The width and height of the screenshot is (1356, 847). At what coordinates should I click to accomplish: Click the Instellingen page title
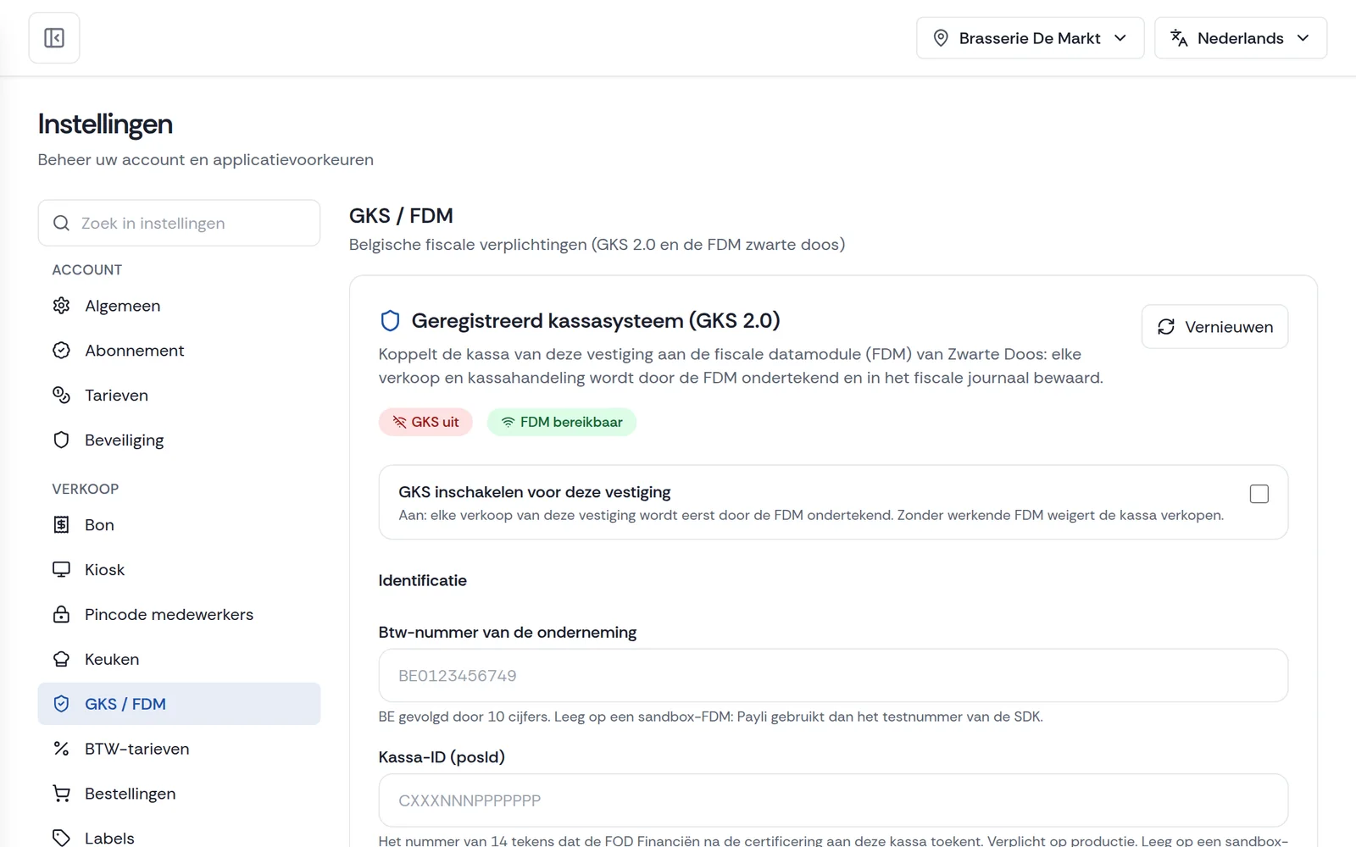point(105,125)
